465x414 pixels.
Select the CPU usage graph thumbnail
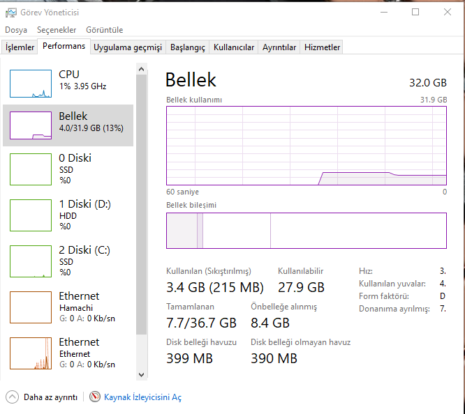31,84
